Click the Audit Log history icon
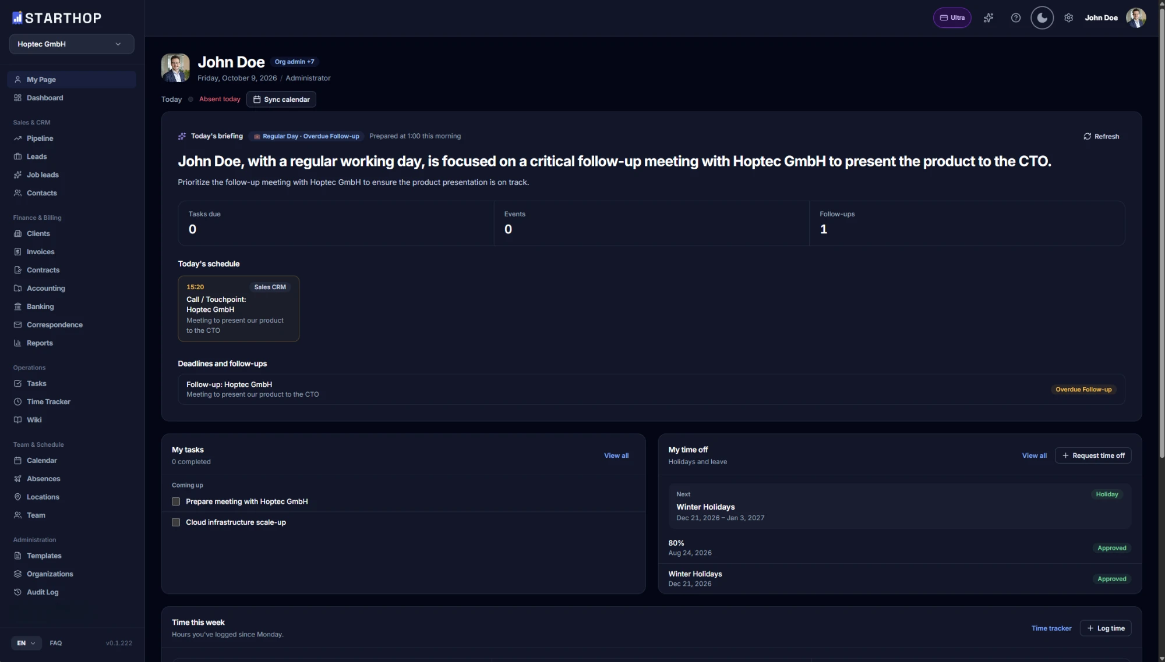The height and width of the screenshot is (662, 1165). pos(17,592)
